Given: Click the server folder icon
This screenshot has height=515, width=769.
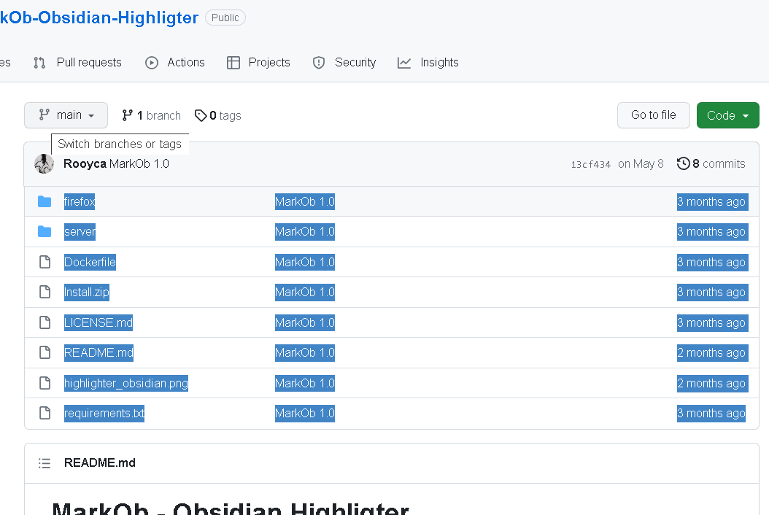Looking at the screenshot, I should tap(45, 231).
